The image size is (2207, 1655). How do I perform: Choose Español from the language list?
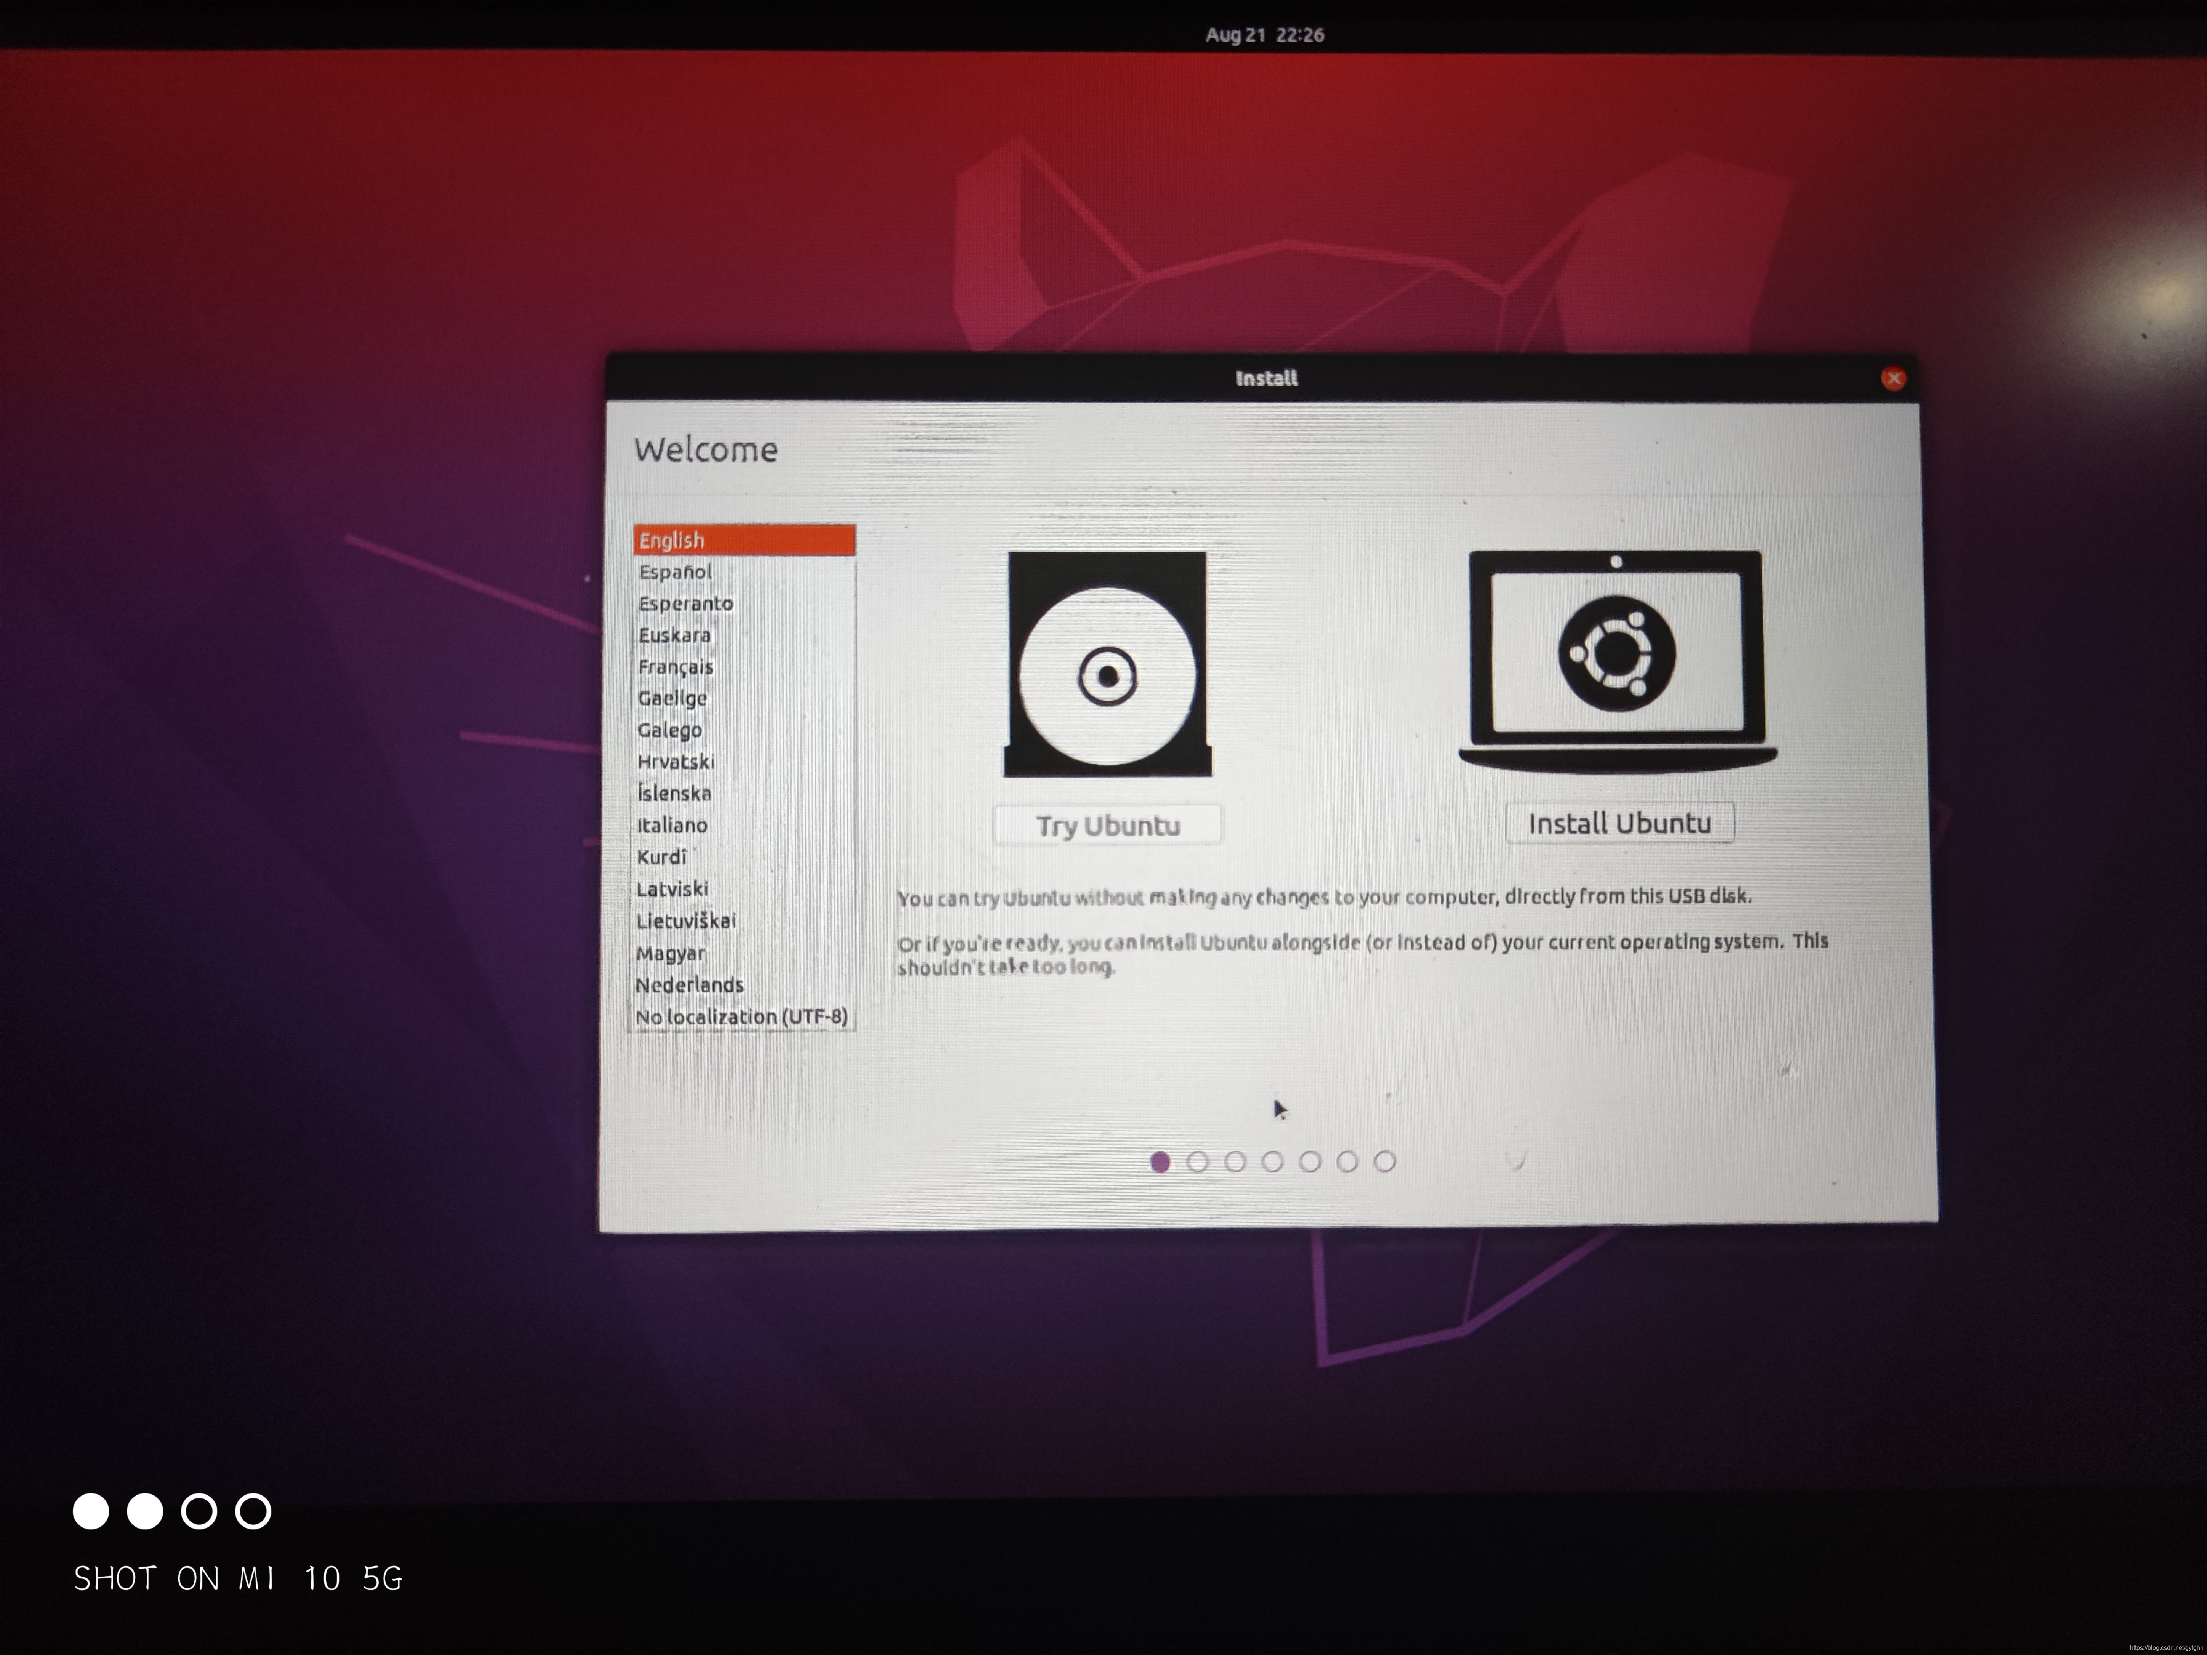[x=676, y=571]
